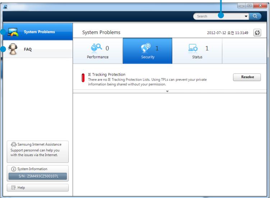Open the search dropdown arrow
This screenshot has width=270, height=198.
coord(246,16)
